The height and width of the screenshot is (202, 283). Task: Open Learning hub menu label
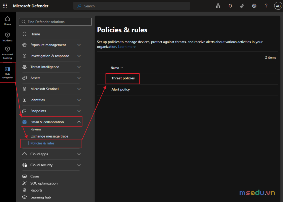coord(40,197)
